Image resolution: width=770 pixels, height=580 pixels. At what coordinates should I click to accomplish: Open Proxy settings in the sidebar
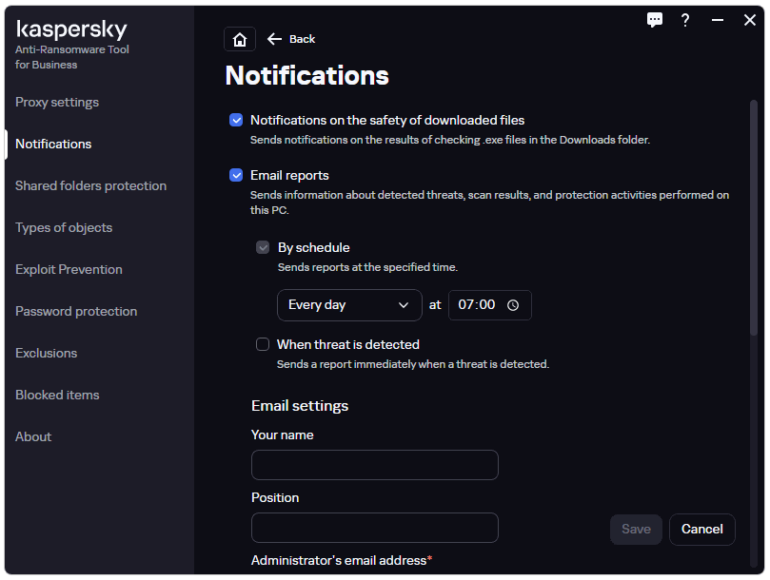(57, 102)
